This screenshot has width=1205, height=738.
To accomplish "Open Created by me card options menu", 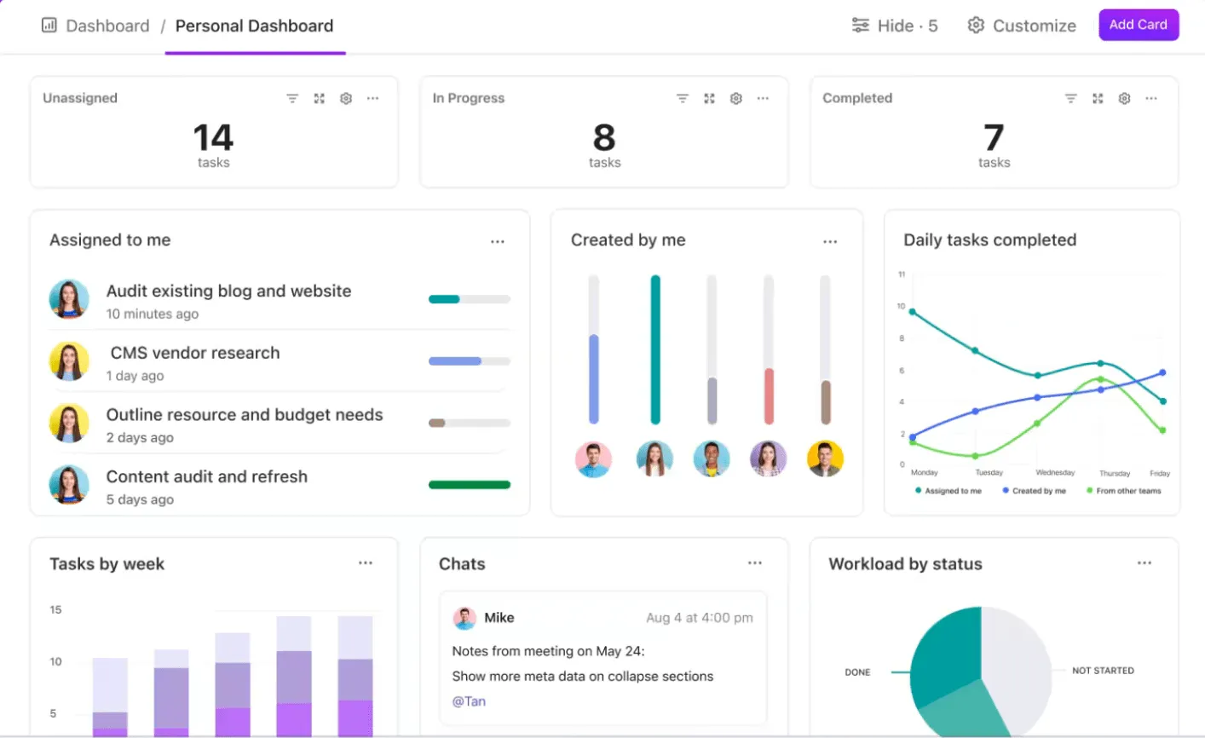I will (x=830, y=242).
